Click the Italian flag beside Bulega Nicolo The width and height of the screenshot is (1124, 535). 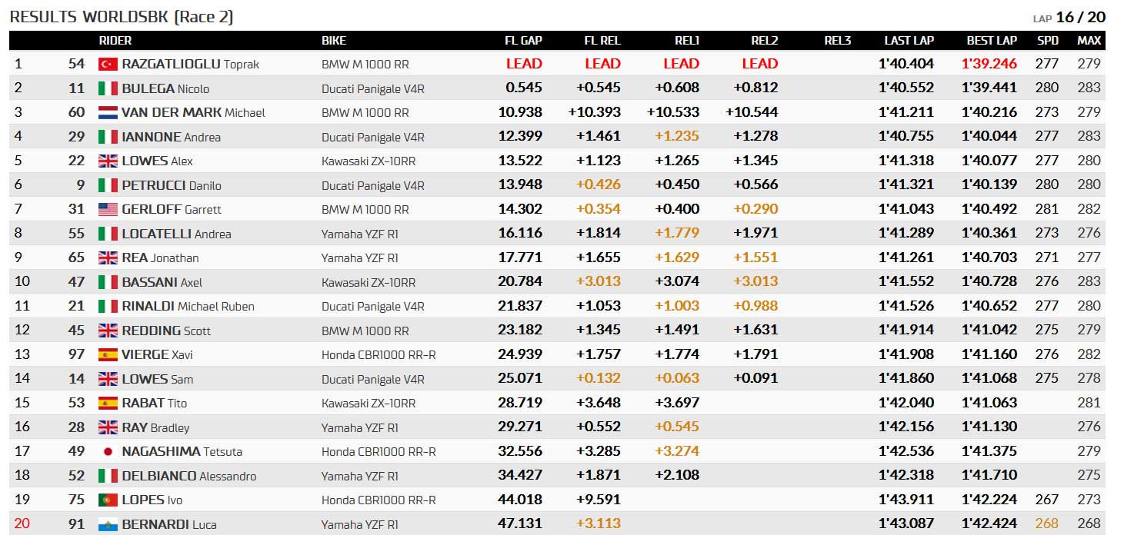[108, 88]
